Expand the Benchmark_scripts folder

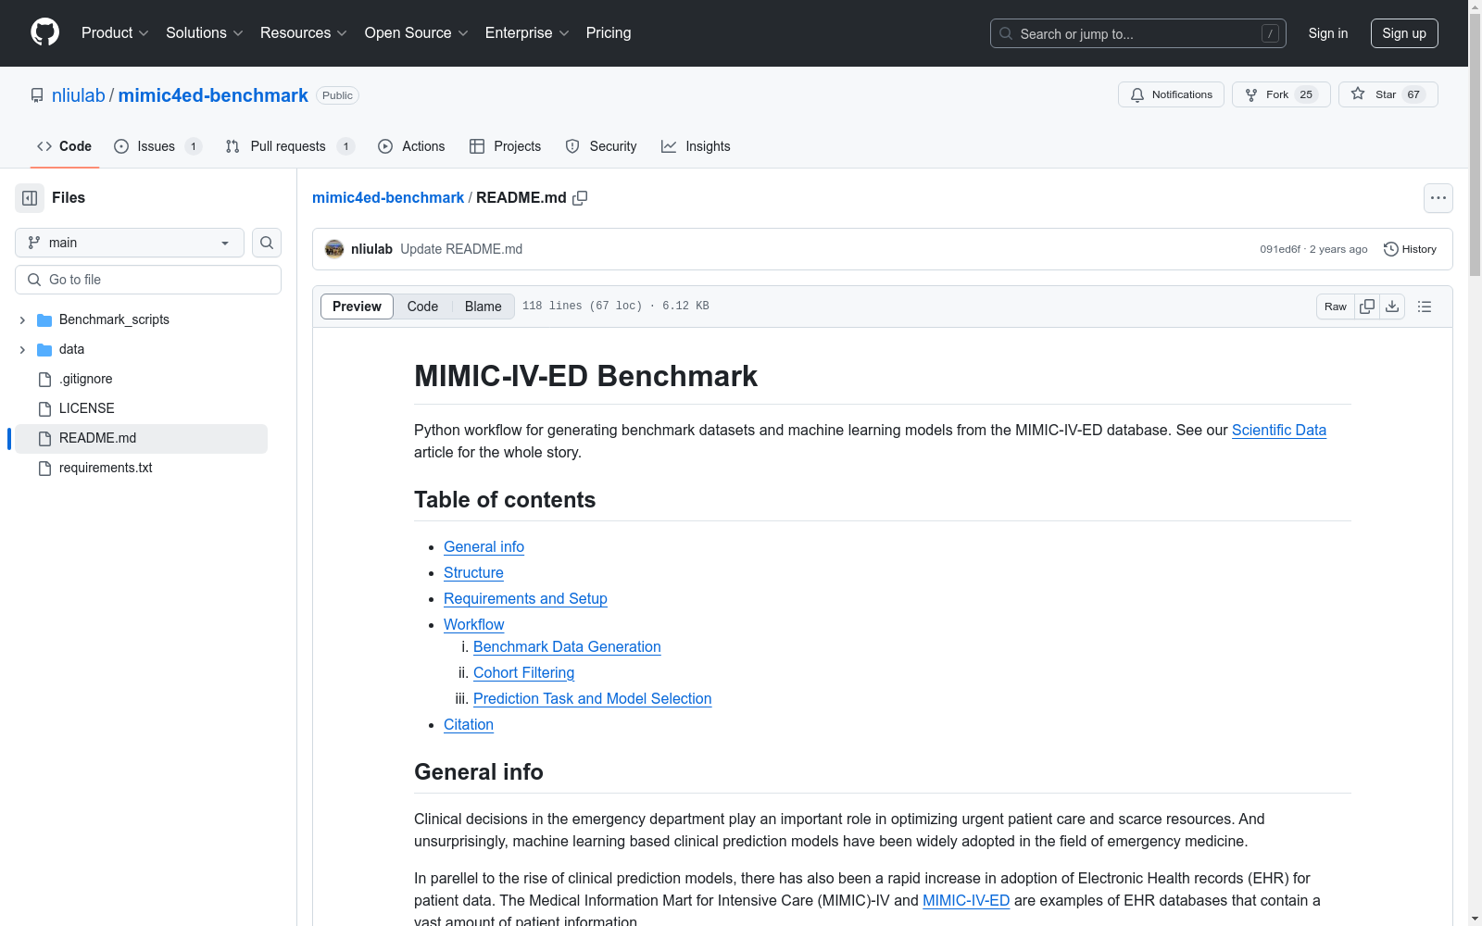pos(22,319)
